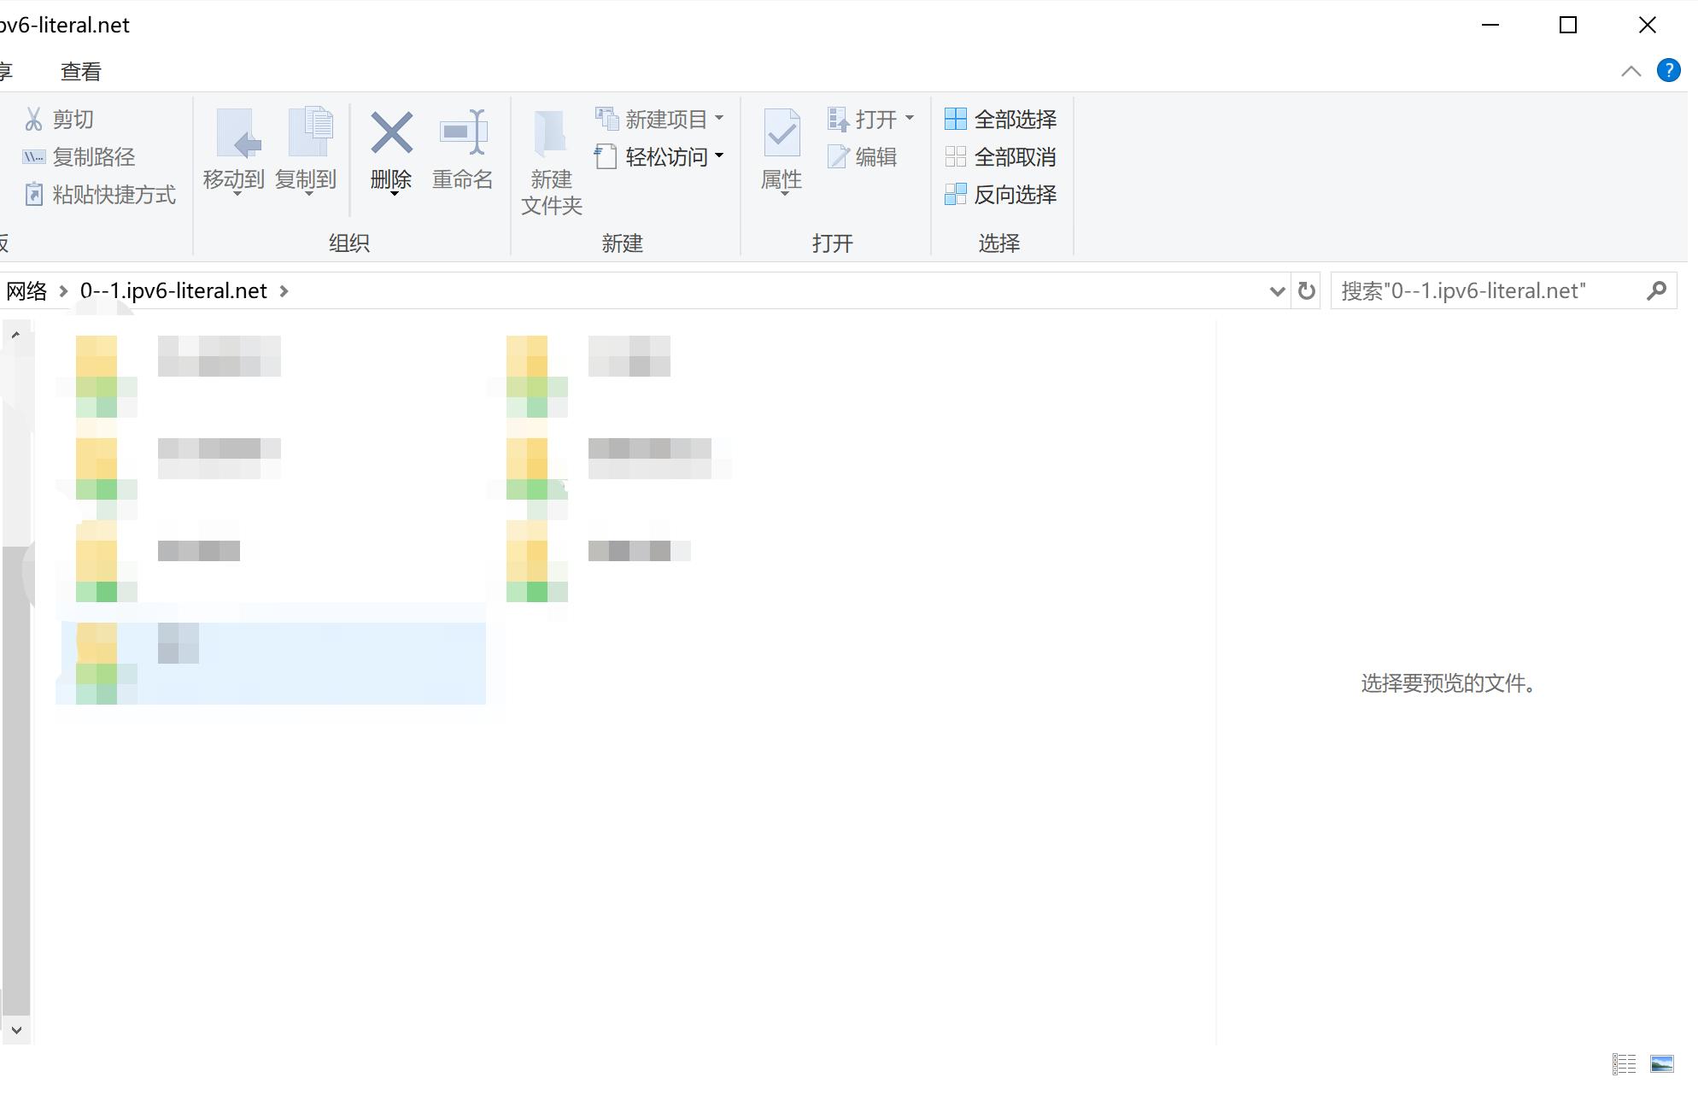1698x1095 pixels.
Task: Click the 重命名 (Rename) icon
Action: pyautogui.click(x=463, y=133)
